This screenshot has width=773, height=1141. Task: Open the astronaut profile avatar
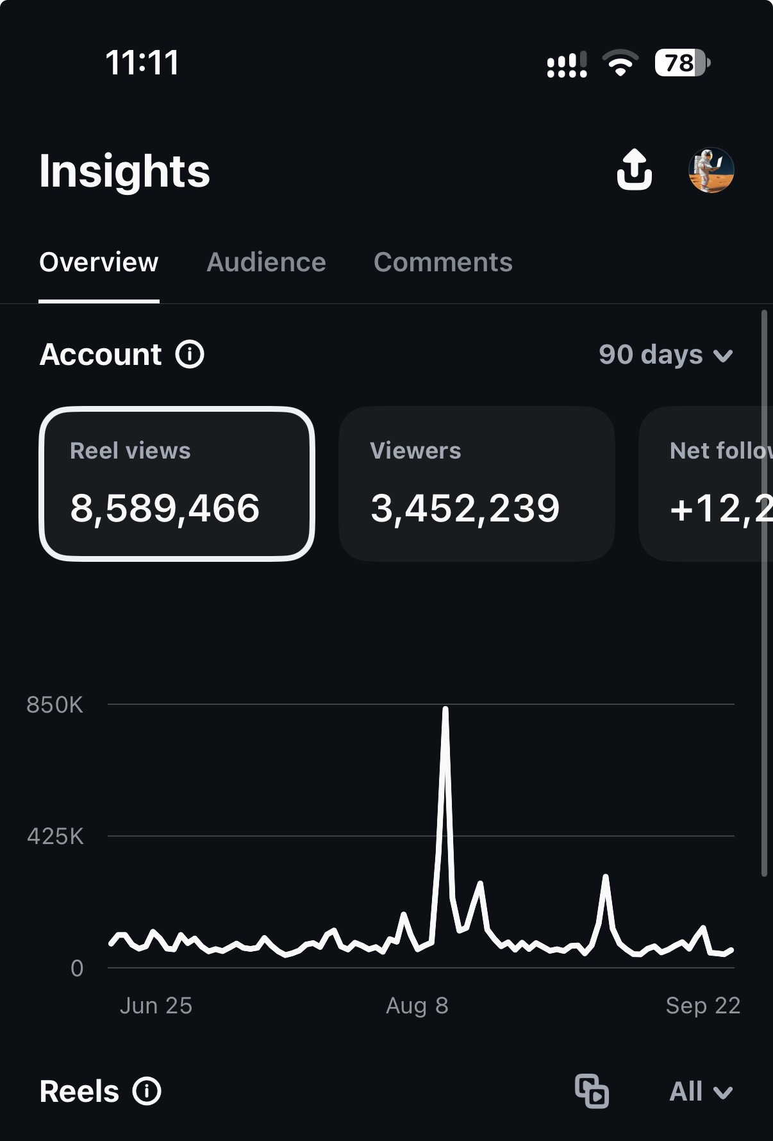711,170
